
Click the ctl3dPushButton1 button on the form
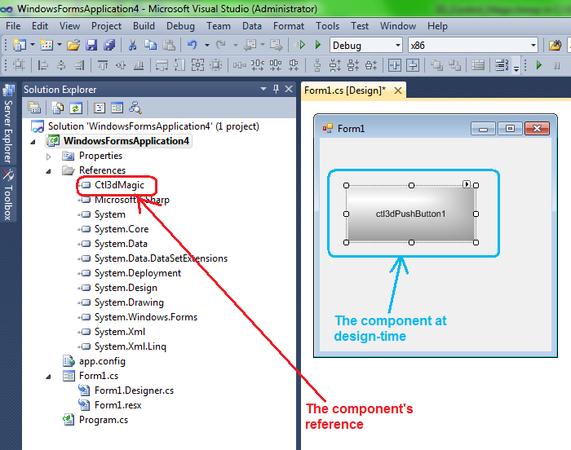pyautogui.click(x=410, y=214)
